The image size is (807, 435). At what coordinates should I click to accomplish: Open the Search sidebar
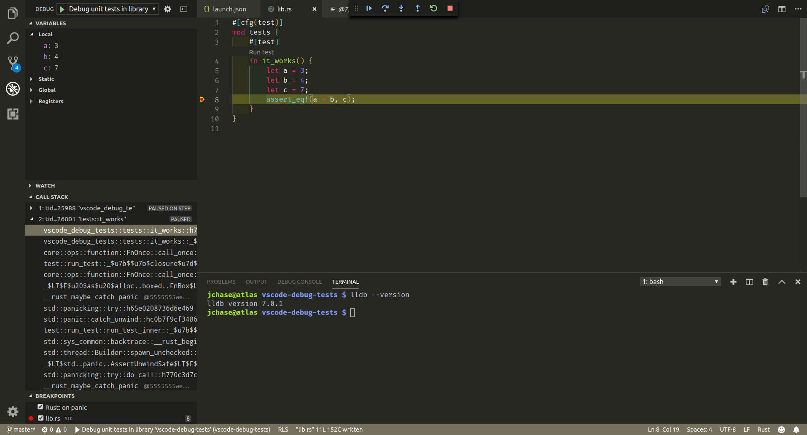click(x=12, y=38)
